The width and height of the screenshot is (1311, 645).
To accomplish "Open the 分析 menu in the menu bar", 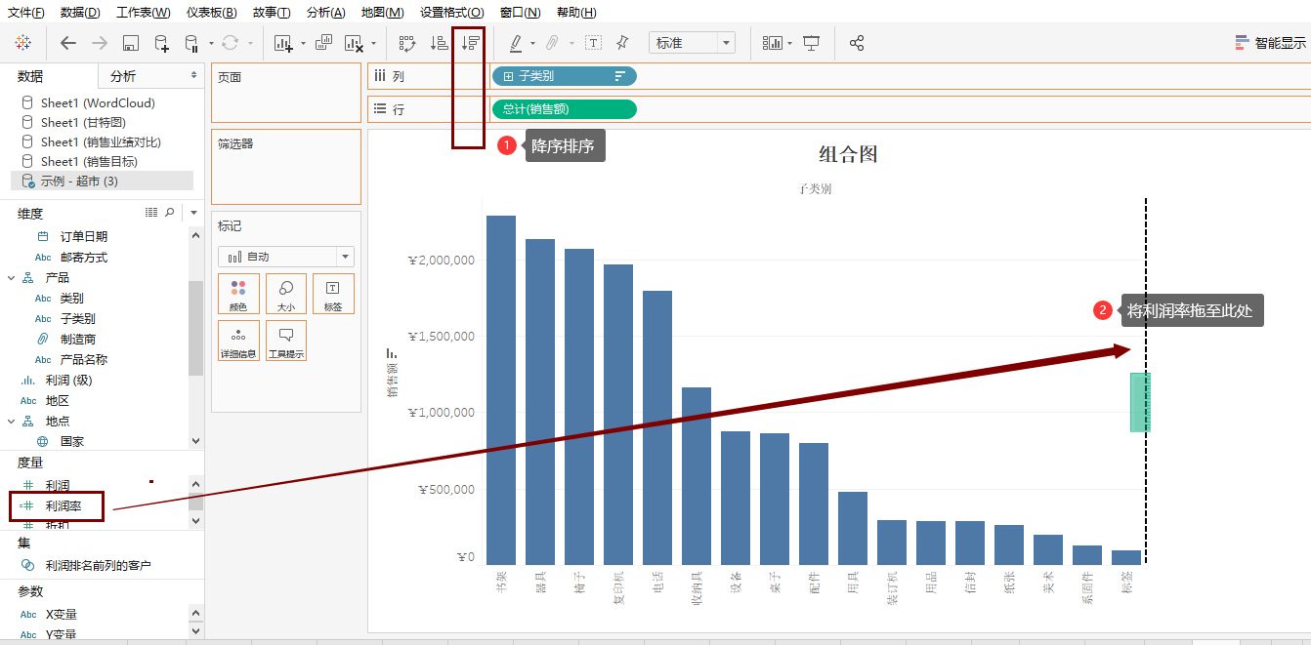I will 325,12.
